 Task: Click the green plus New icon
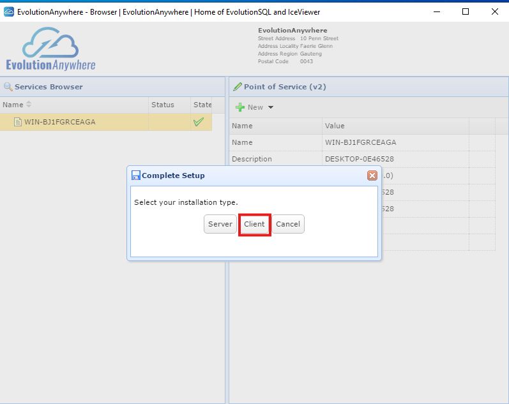coord(240,107)
